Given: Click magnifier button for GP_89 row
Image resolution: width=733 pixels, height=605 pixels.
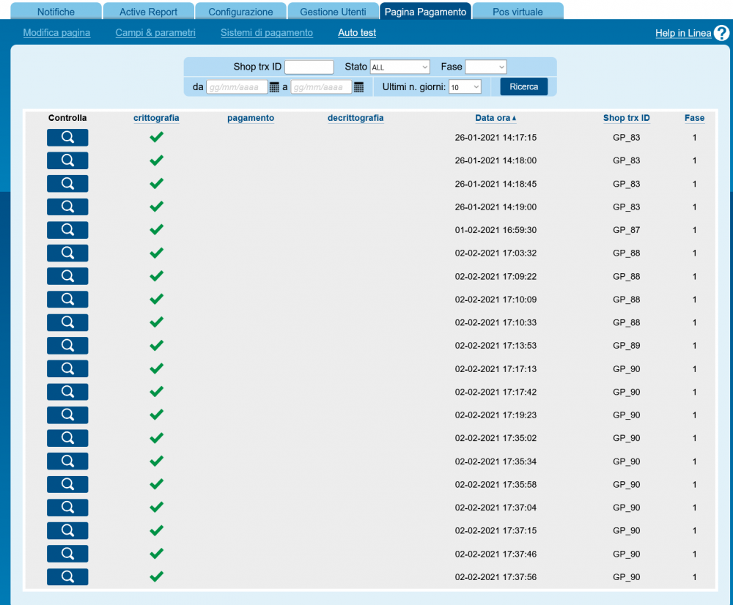Looking at the screenshot, I should 67,345.
